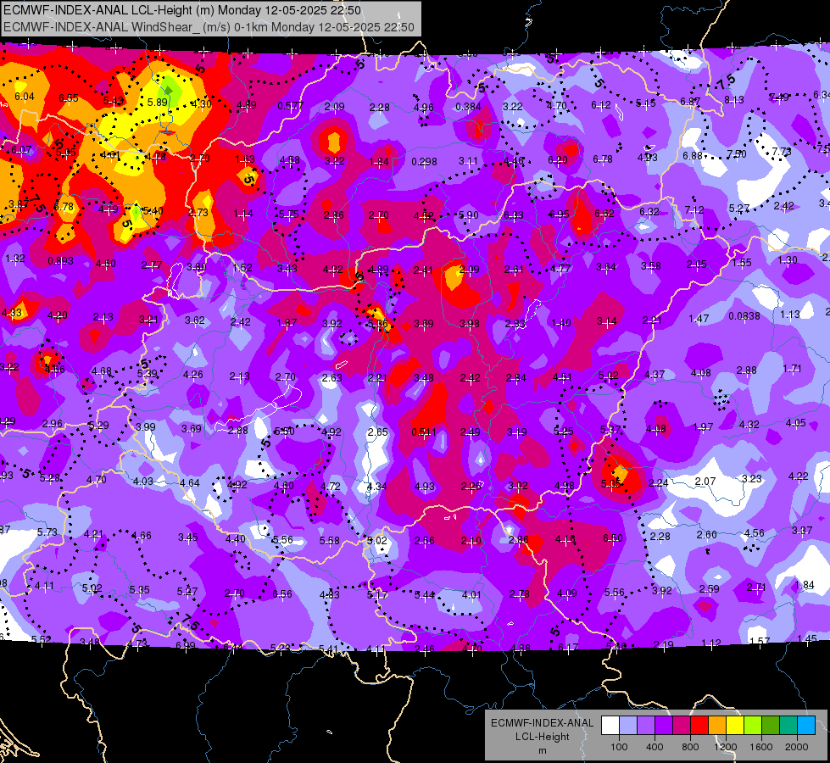The image size is (830, 763).
Task: Click the legend tick label 100
Action: [x=620, y=747]
